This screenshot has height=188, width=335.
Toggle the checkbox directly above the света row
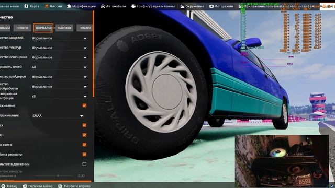(x=84, y=135)
